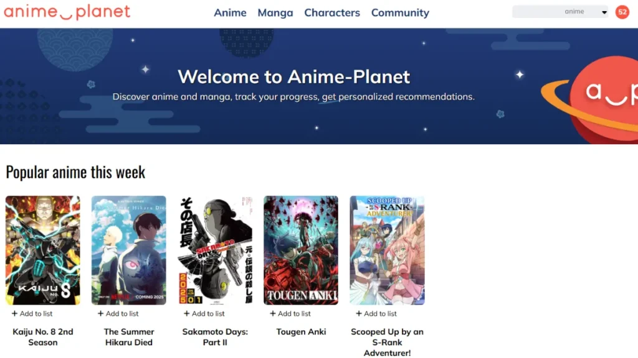Add Scooped Up by an S-Rank Adventurer! to list
This screenshot has height=358, width=638.
pos(376,313)
